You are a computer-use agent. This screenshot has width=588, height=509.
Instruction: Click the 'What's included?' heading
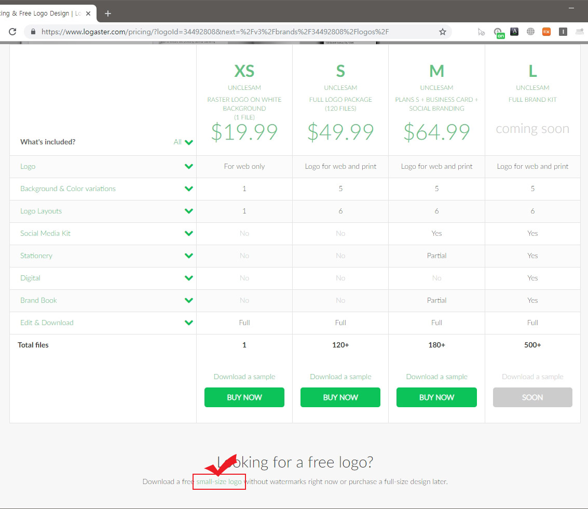tap(48, 142)
